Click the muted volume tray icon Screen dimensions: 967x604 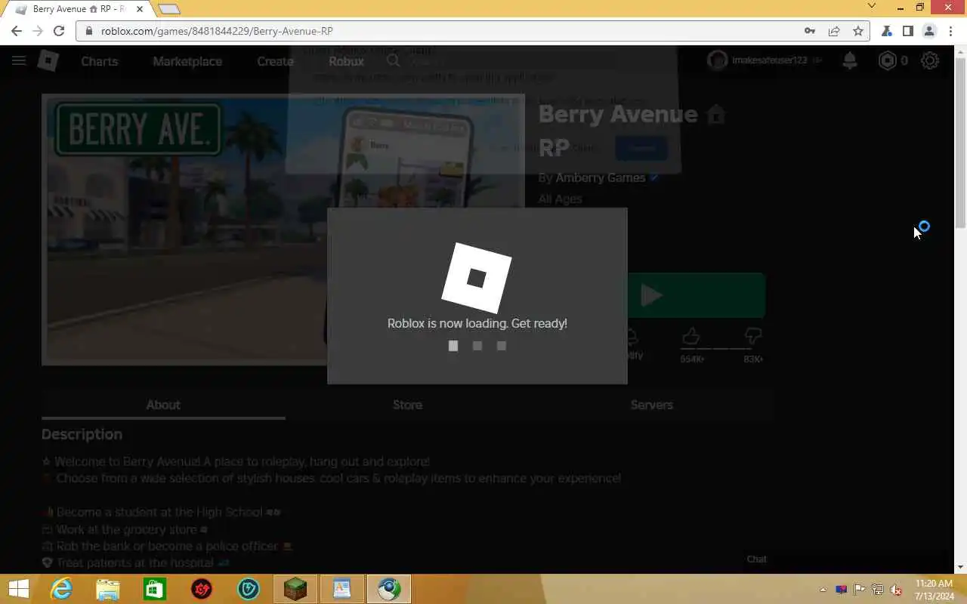click(896, 590)
